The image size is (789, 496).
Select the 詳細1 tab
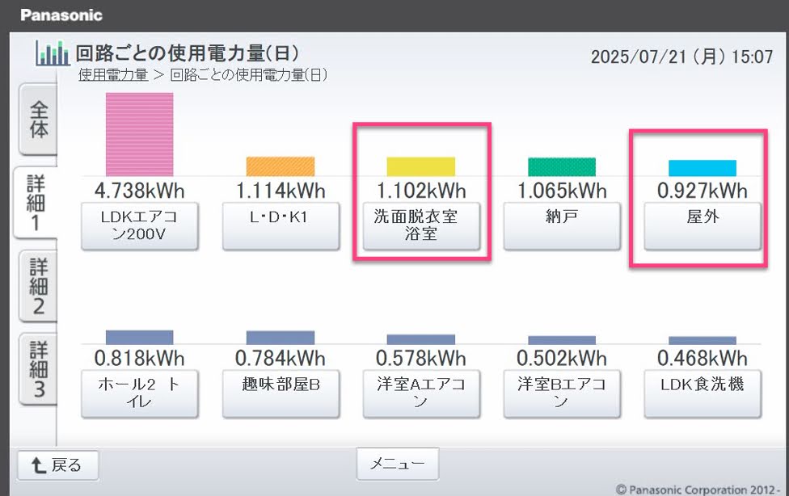point(39,202)
